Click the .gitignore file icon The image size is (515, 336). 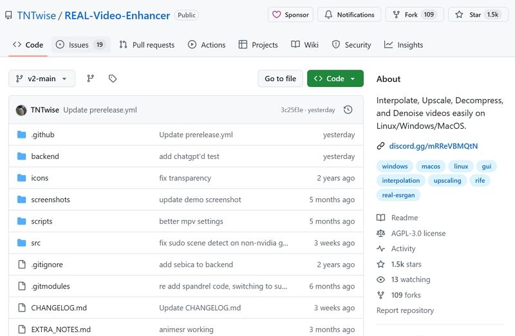(x=22, y=265)
